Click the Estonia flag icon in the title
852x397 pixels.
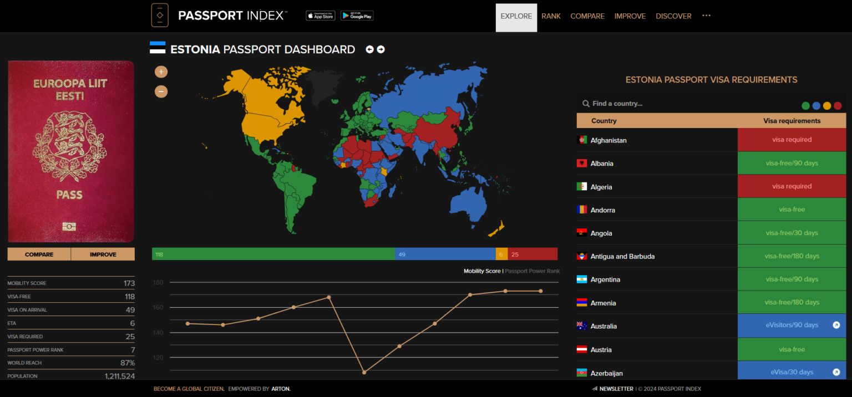[x=158, y=48]
